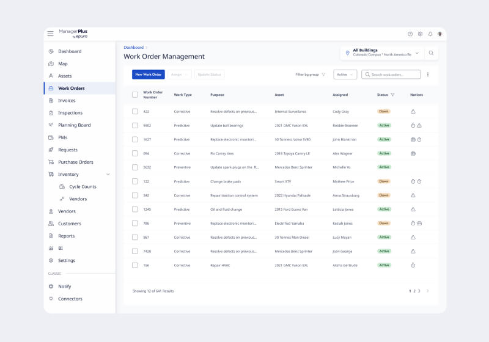The width and height of the screenshot is (489, 342).
Task: Open the hamburger menu icon
Action: [x=51, y=34]
